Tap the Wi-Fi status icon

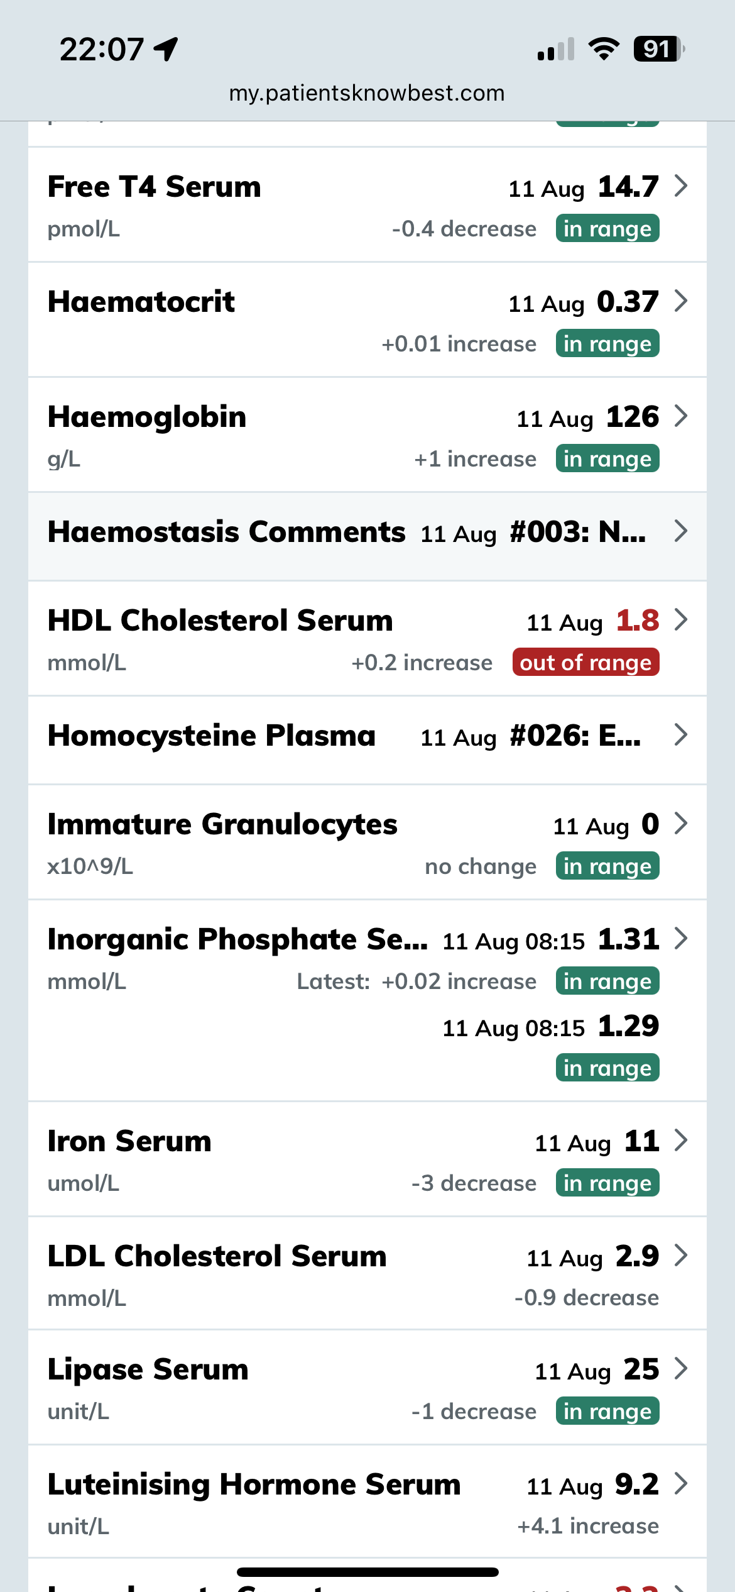603,49
